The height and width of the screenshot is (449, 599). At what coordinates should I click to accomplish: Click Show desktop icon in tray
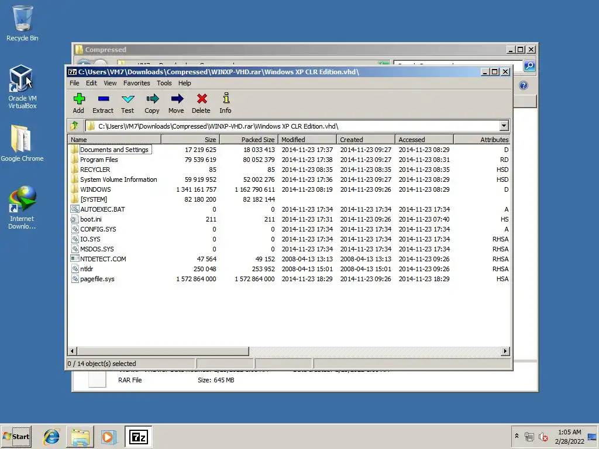coord(592,437)
